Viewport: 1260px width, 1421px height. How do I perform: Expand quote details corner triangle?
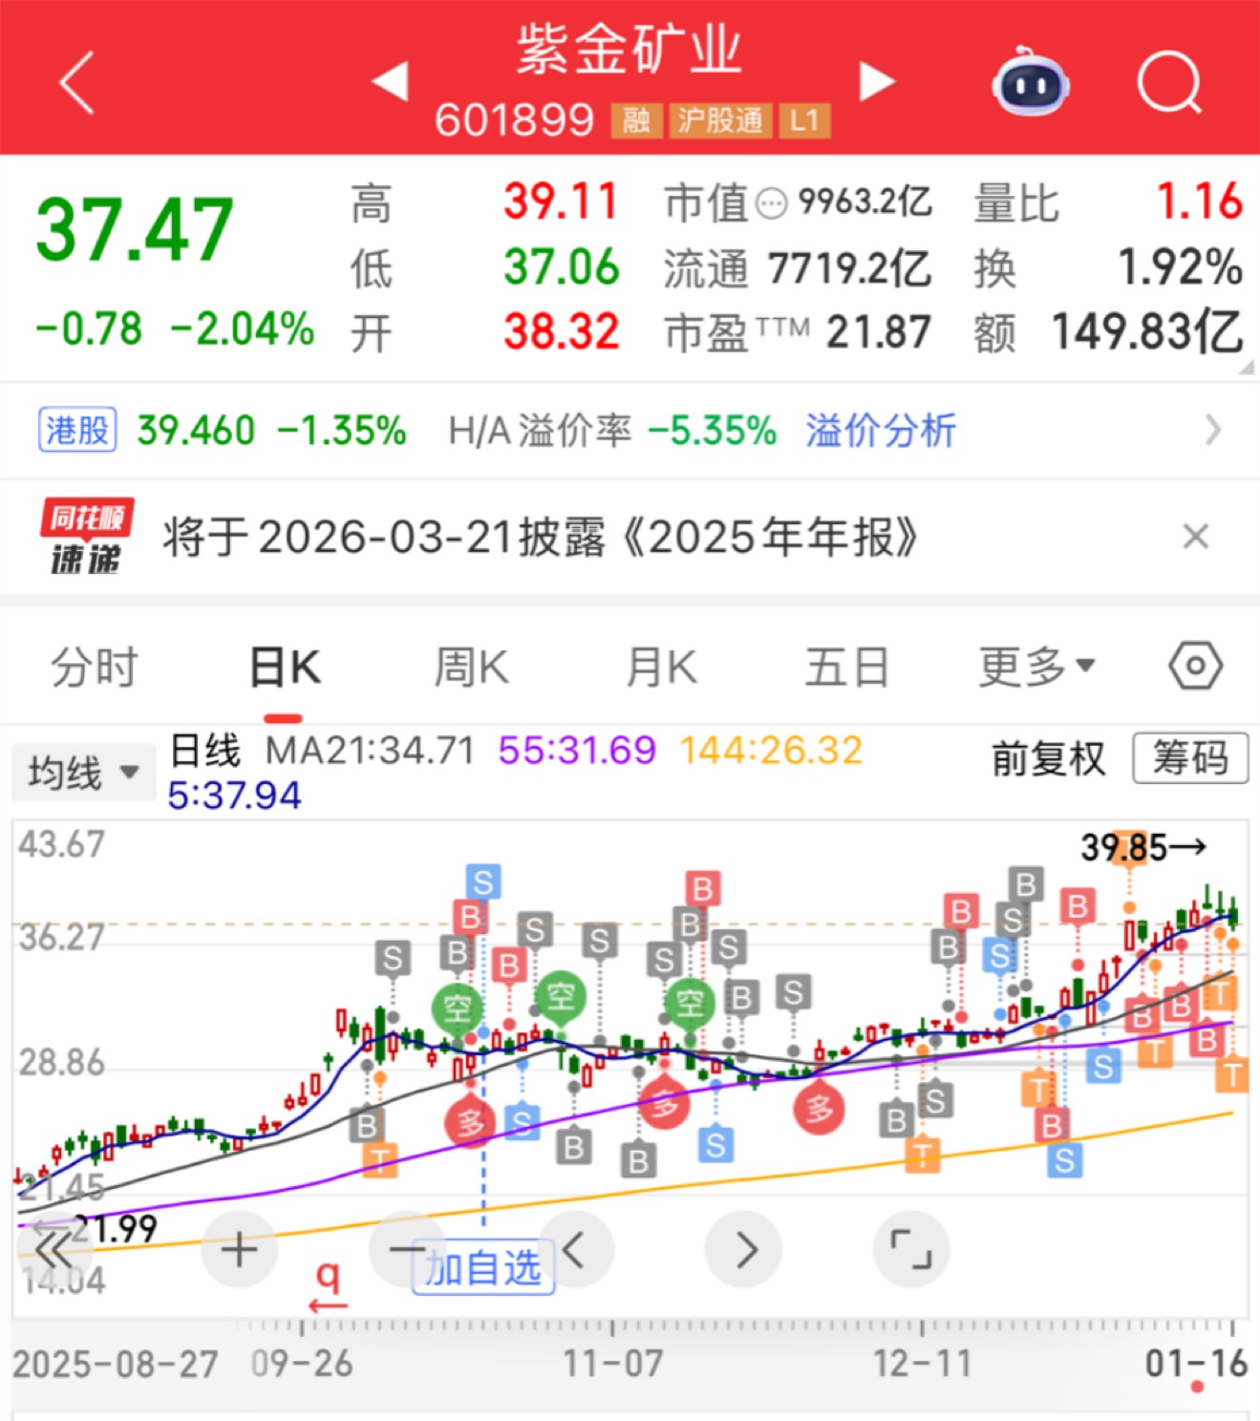click(x=1245, y=366)
